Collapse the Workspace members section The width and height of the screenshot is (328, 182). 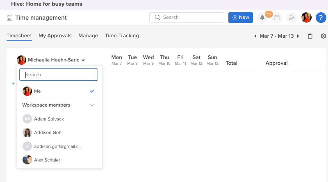pyautogui.click(x=92, y=105)
